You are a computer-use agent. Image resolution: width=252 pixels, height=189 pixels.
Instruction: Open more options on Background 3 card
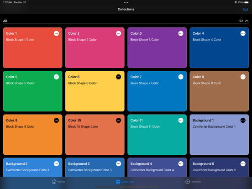pyautogui.click(x=118, y=163)
